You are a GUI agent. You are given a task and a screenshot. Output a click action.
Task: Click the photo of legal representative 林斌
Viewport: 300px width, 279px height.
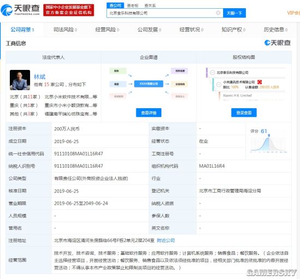[20, 80]
